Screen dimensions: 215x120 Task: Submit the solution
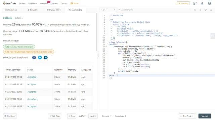tap(205, 116)
